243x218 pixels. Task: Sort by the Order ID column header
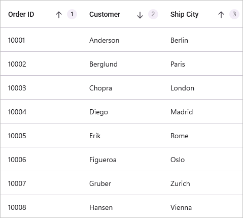(41, 14)
